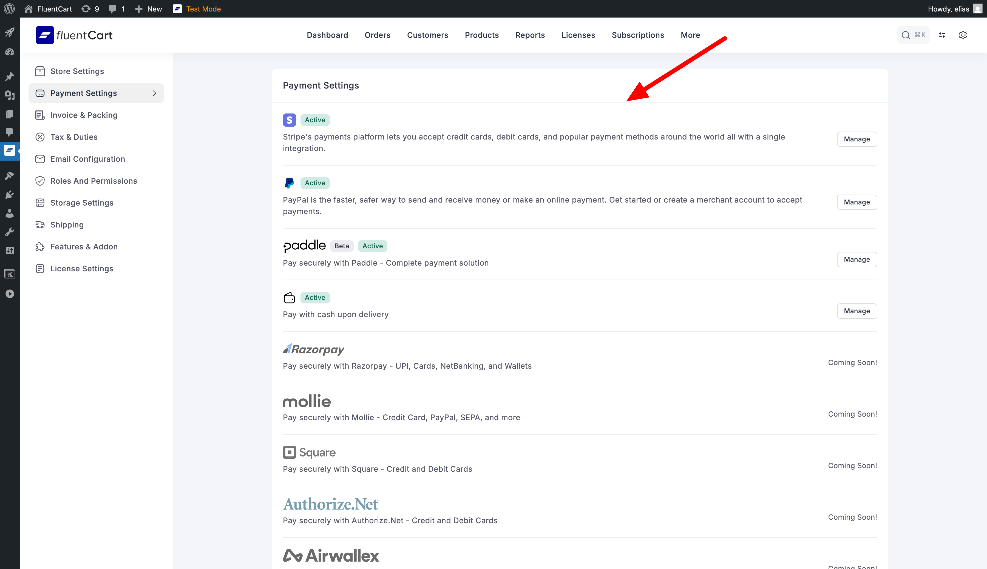This screenshot has height=569, width=987.
Task: Click the cash on delivery wallet icon
Action: (289, 298)
